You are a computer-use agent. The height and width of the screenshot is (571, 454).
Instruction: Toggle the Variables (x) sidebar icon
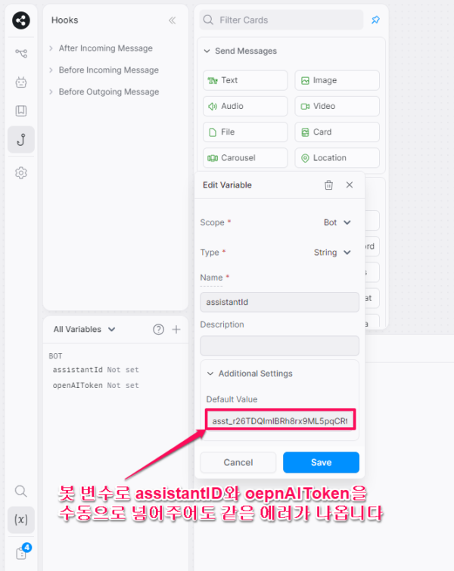point(21,520)
